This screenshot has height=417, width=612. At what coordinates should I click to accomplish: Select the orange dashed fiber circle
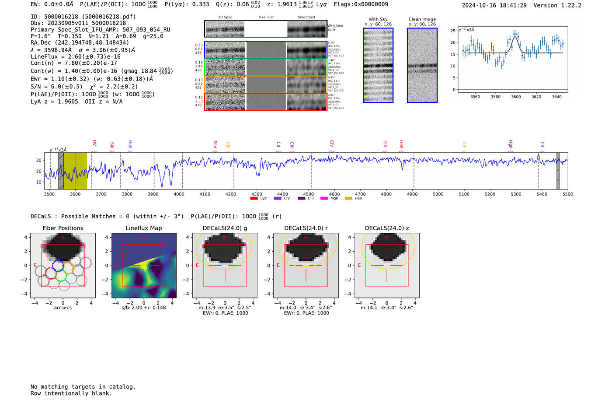coord(69,267)
